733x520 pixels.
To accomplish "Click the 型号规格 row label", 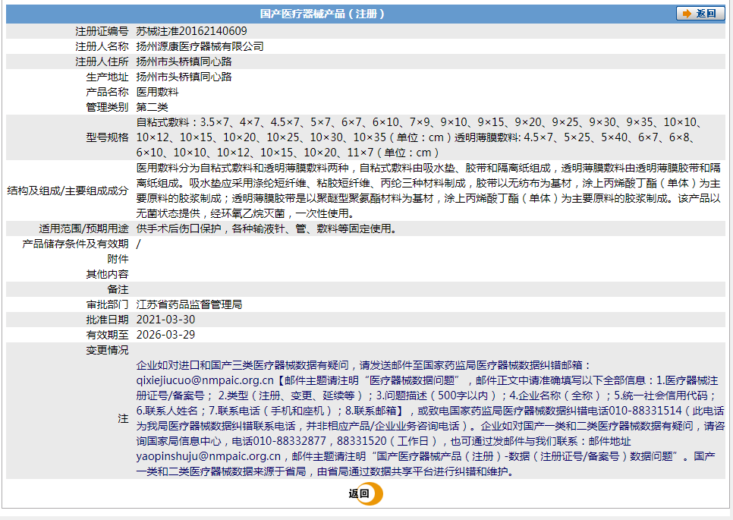I will [107, 137].
